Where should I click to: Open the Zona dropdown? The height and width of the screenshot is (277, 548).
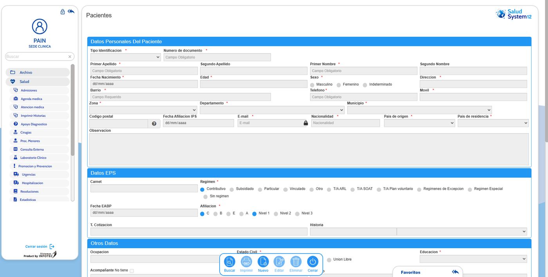(143, 110)
